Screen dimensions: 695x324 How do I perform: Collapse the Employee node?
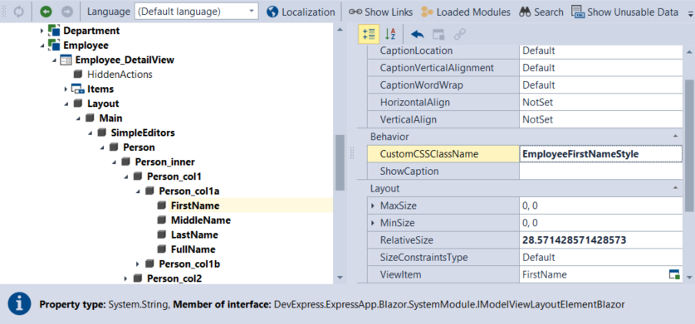pyautogui.click(x=42, y=46)
